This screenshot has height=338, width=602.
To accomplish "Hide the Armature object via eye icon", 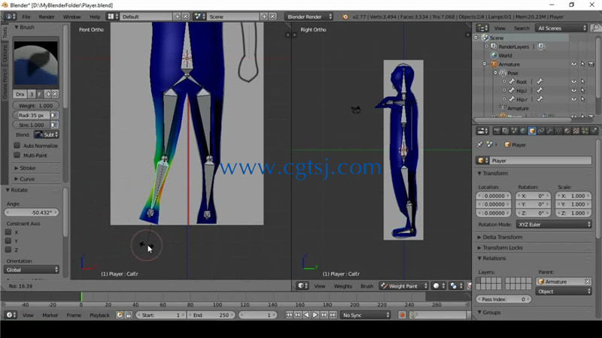I will (x=573, y=64).
